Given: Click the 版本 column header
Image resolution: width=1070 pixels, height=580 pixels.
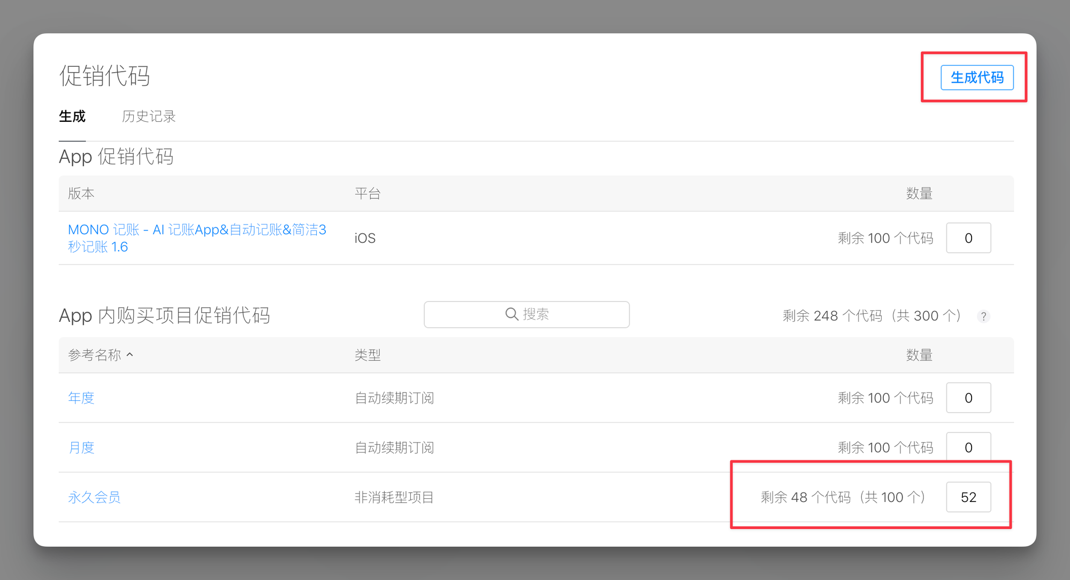Looking at the screenshot, I should coord(81,194).
